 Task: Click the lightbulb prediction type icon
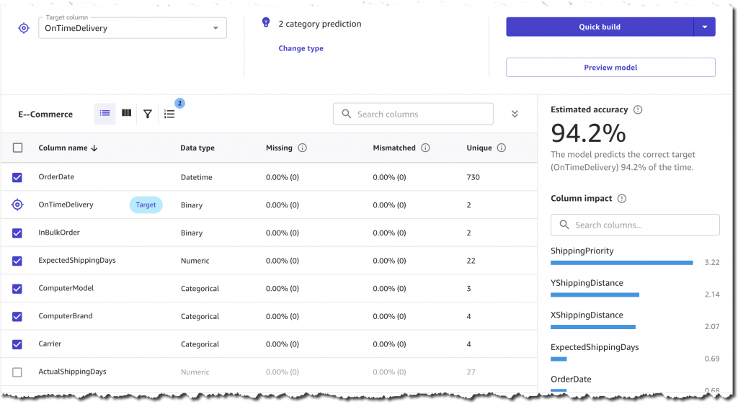[x=266, y=22]
